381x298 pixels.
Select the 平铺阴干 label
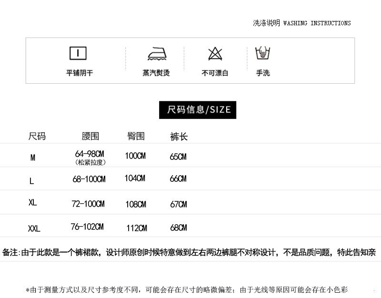coord(80,73)
